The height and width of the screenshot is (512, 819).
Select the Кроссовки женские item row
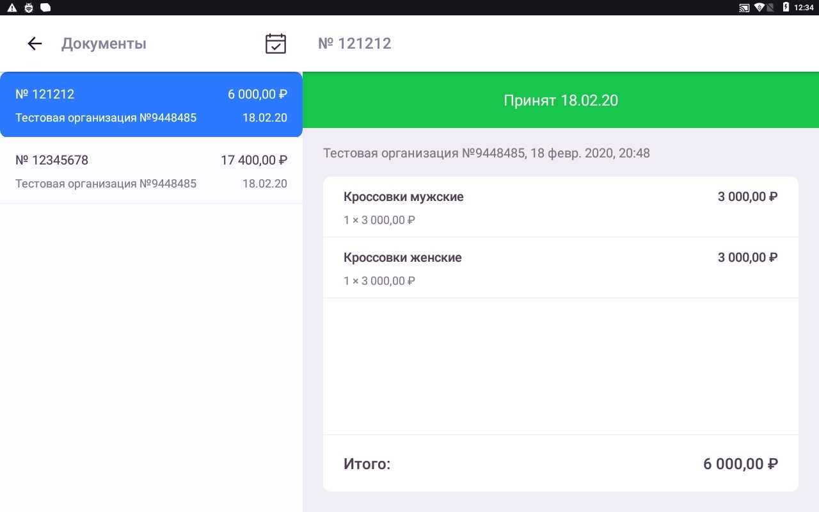pyautogui.click(x=561, y=268)
